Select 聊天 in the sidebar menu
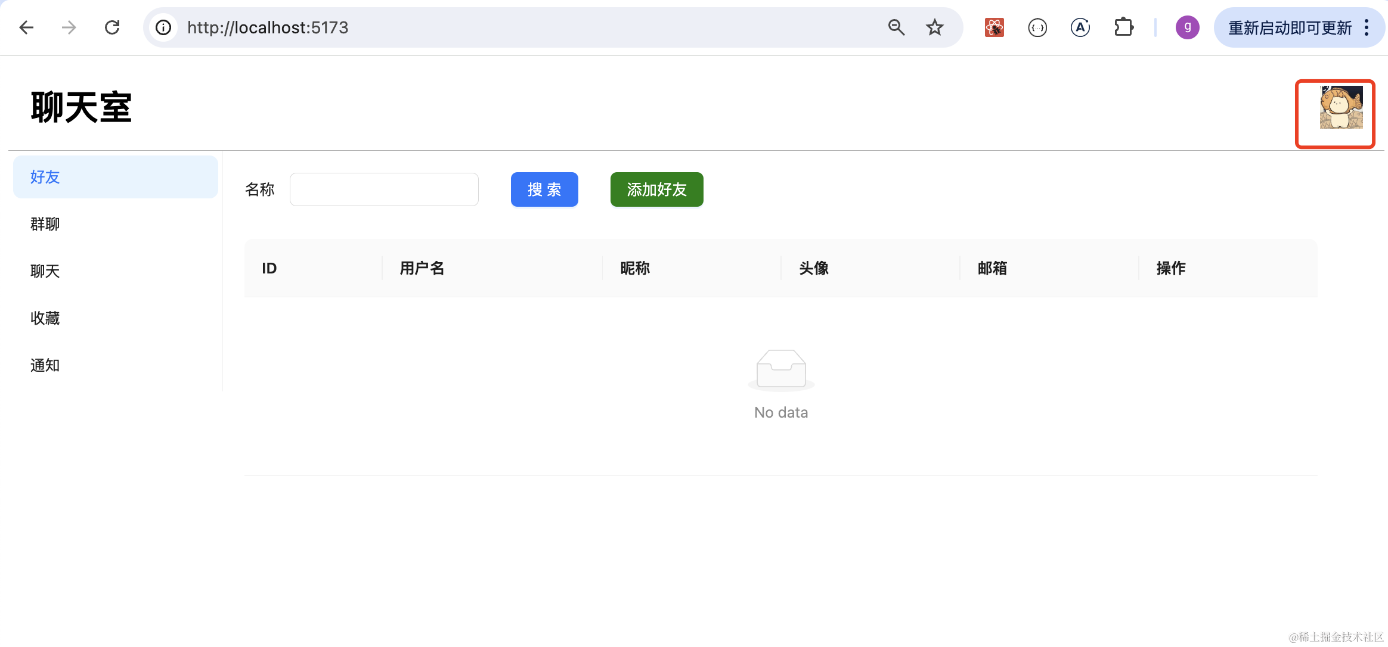 [45, 271]
